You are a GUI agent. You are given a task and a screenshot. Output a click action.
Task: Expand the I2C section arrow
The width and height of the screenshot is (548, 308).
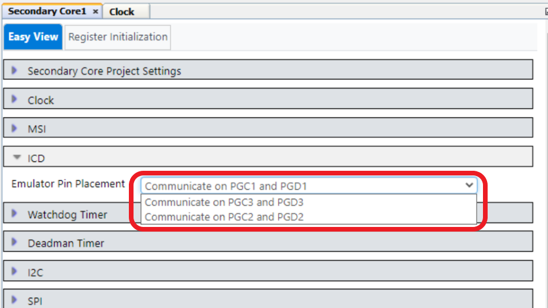coord(14,271)
